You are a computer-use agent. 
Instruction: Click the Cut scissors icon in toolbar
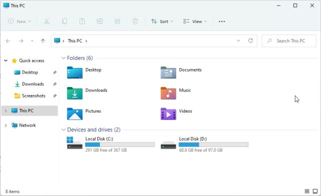47,21
